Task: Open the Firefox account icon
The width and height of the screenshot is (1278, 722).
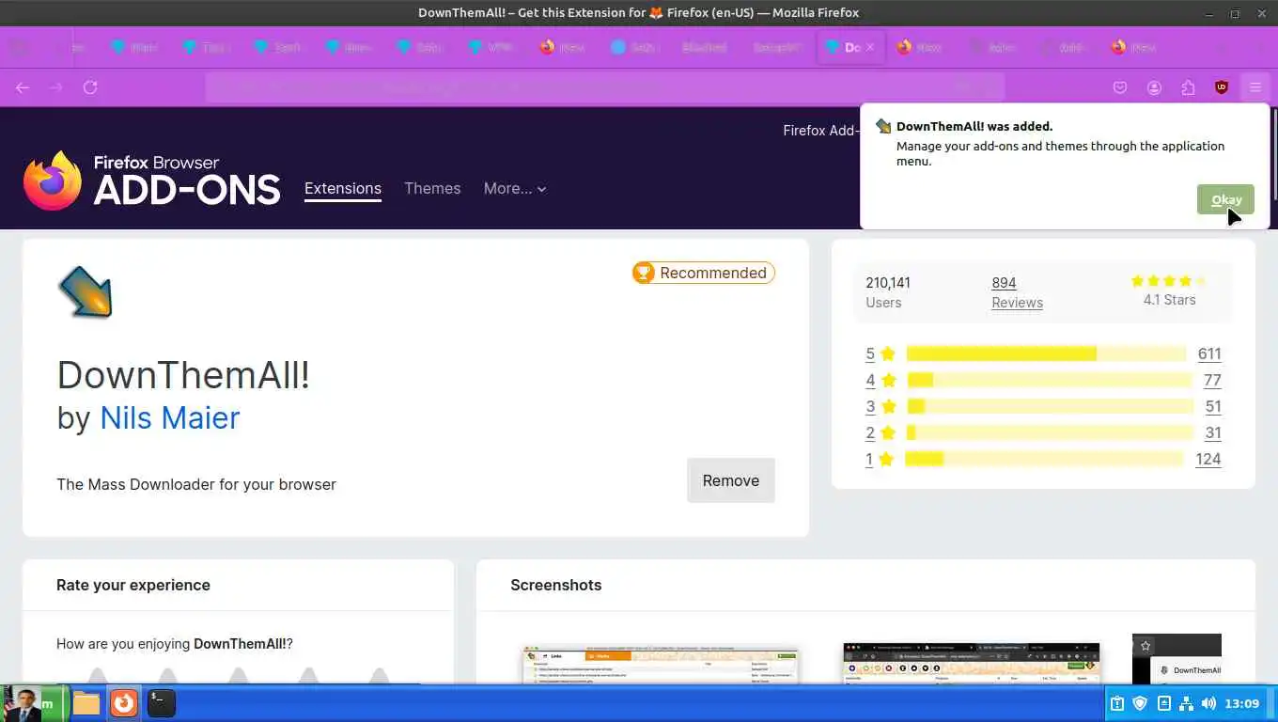Action: [1154, 87]
